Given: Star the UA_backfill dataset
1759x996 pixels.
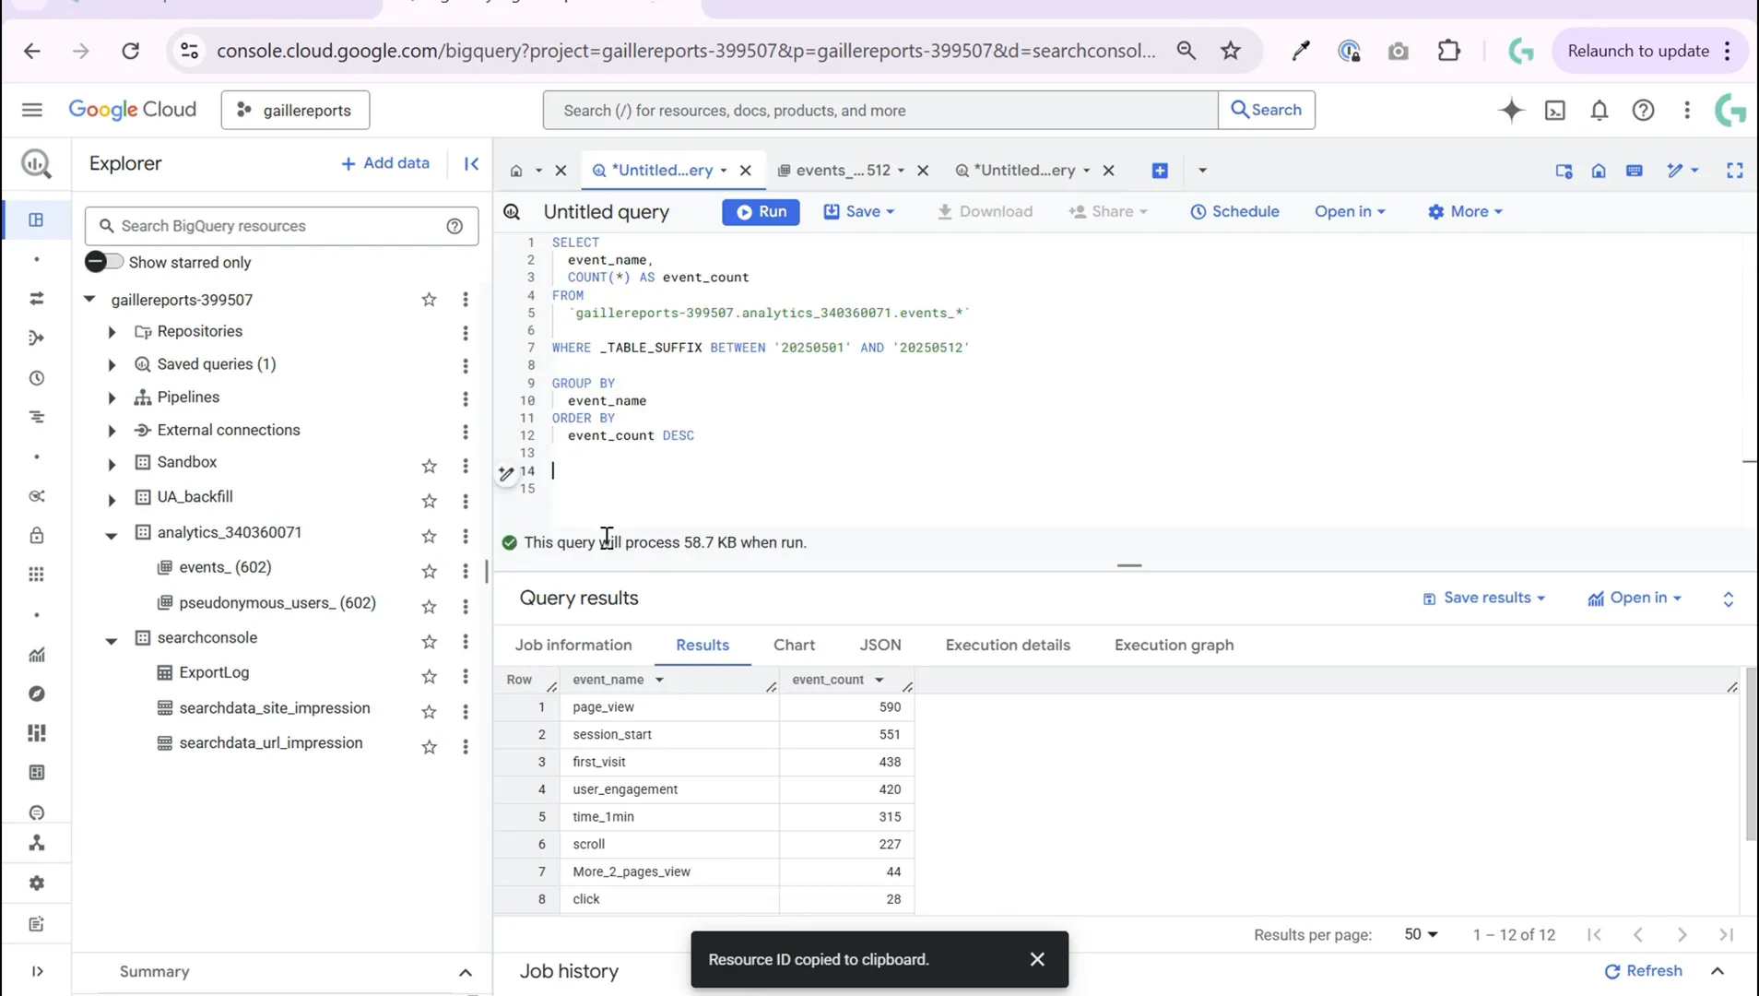Looking at the screenshot, I should (429, 501).
